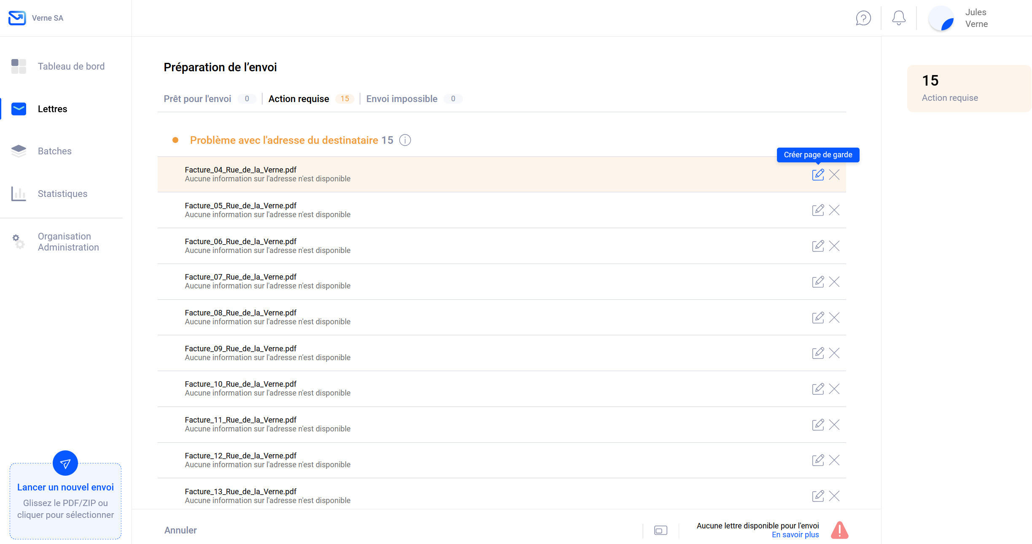Remove Facture_05 with its X icon
Image resolution: width=1032 pixels, height=544 pixels.
[x=834, y=210]
